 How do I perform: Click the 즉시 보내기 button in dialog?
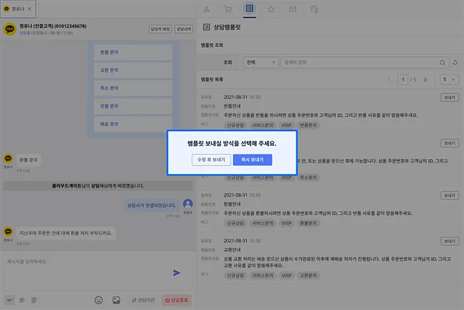coord(253,160)
